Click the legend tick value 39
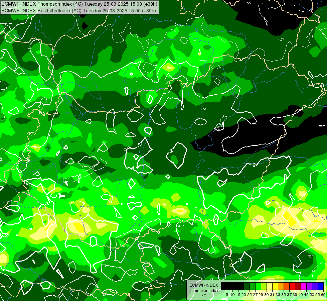The image size is (327, 301). tap(295, 295)
